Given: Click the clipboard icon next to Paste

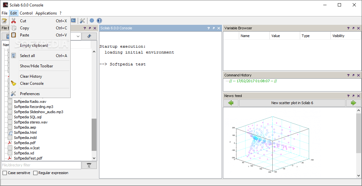Looking at the screenshot, I should coord(14,35).
